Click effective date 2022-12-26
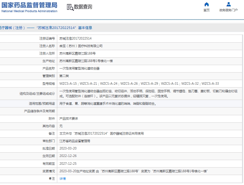 [68, 156]
